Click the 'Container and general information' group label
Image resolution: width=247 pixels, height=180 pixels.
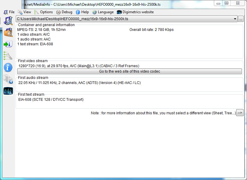(x=46, y=25)
